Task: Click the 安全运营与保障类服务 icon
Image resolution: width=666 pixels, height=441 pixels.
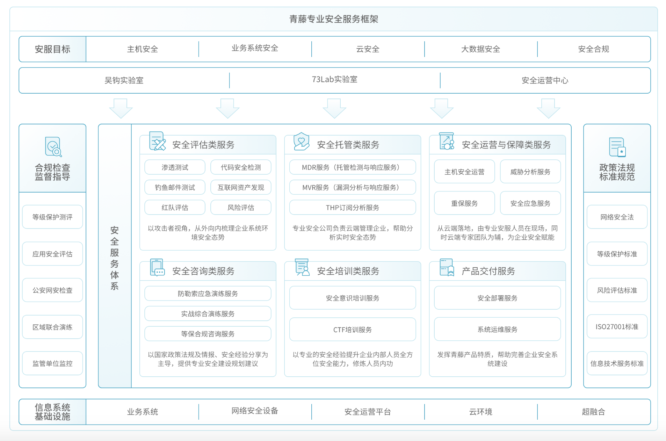Action: click(x=447, y=141)
